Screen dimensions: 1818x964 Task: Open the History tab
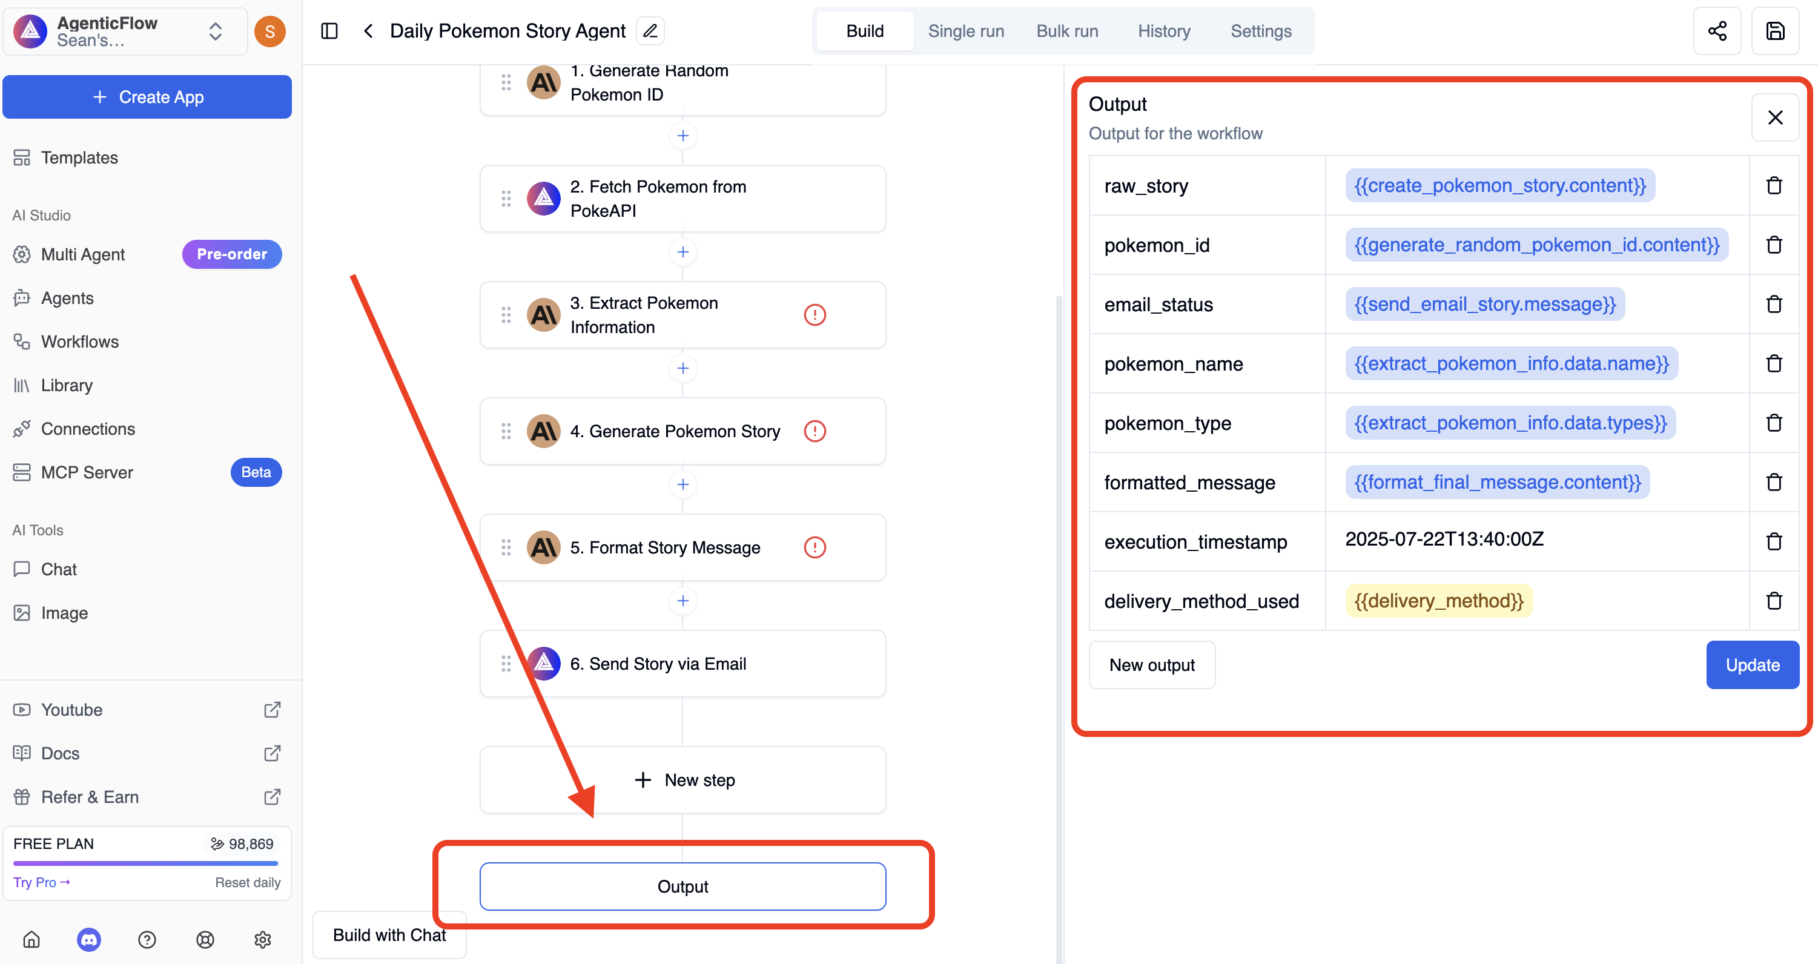[x=1163, y=31]
